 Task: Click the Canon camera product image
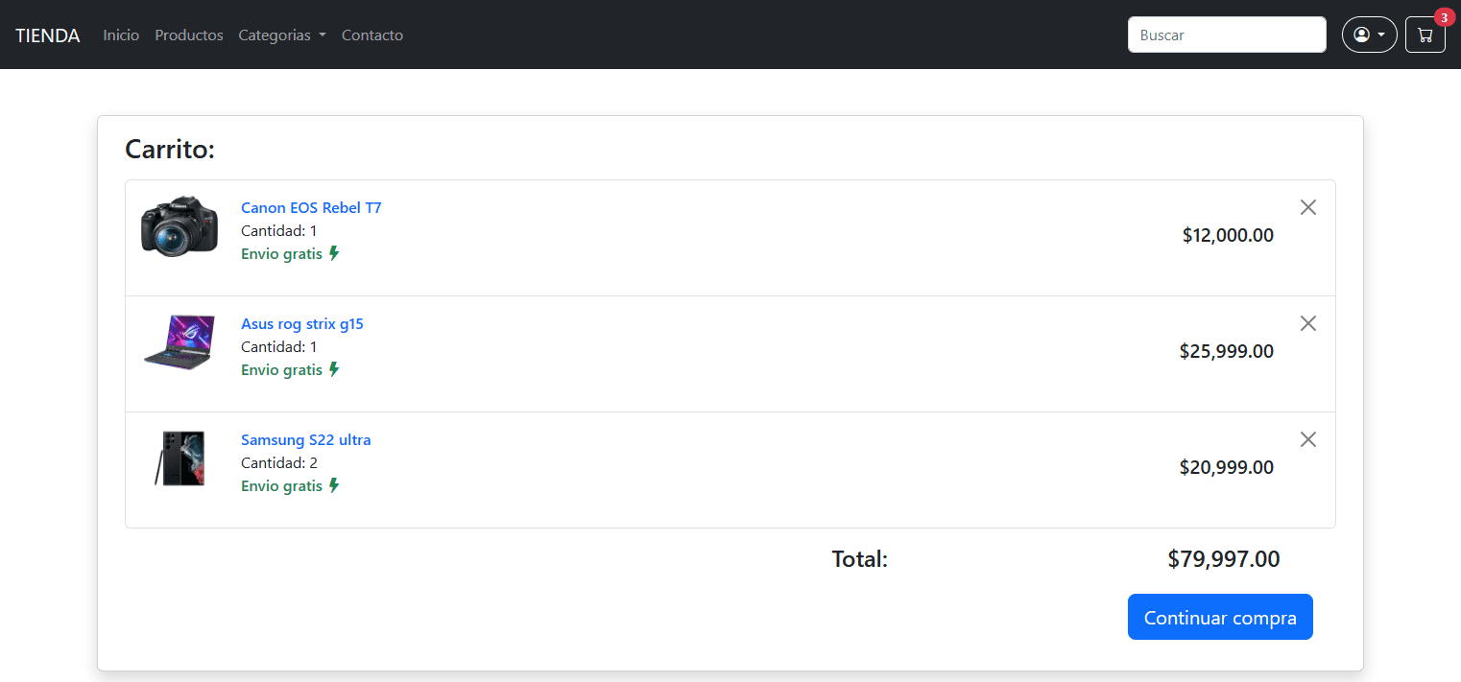pos(180,226)
